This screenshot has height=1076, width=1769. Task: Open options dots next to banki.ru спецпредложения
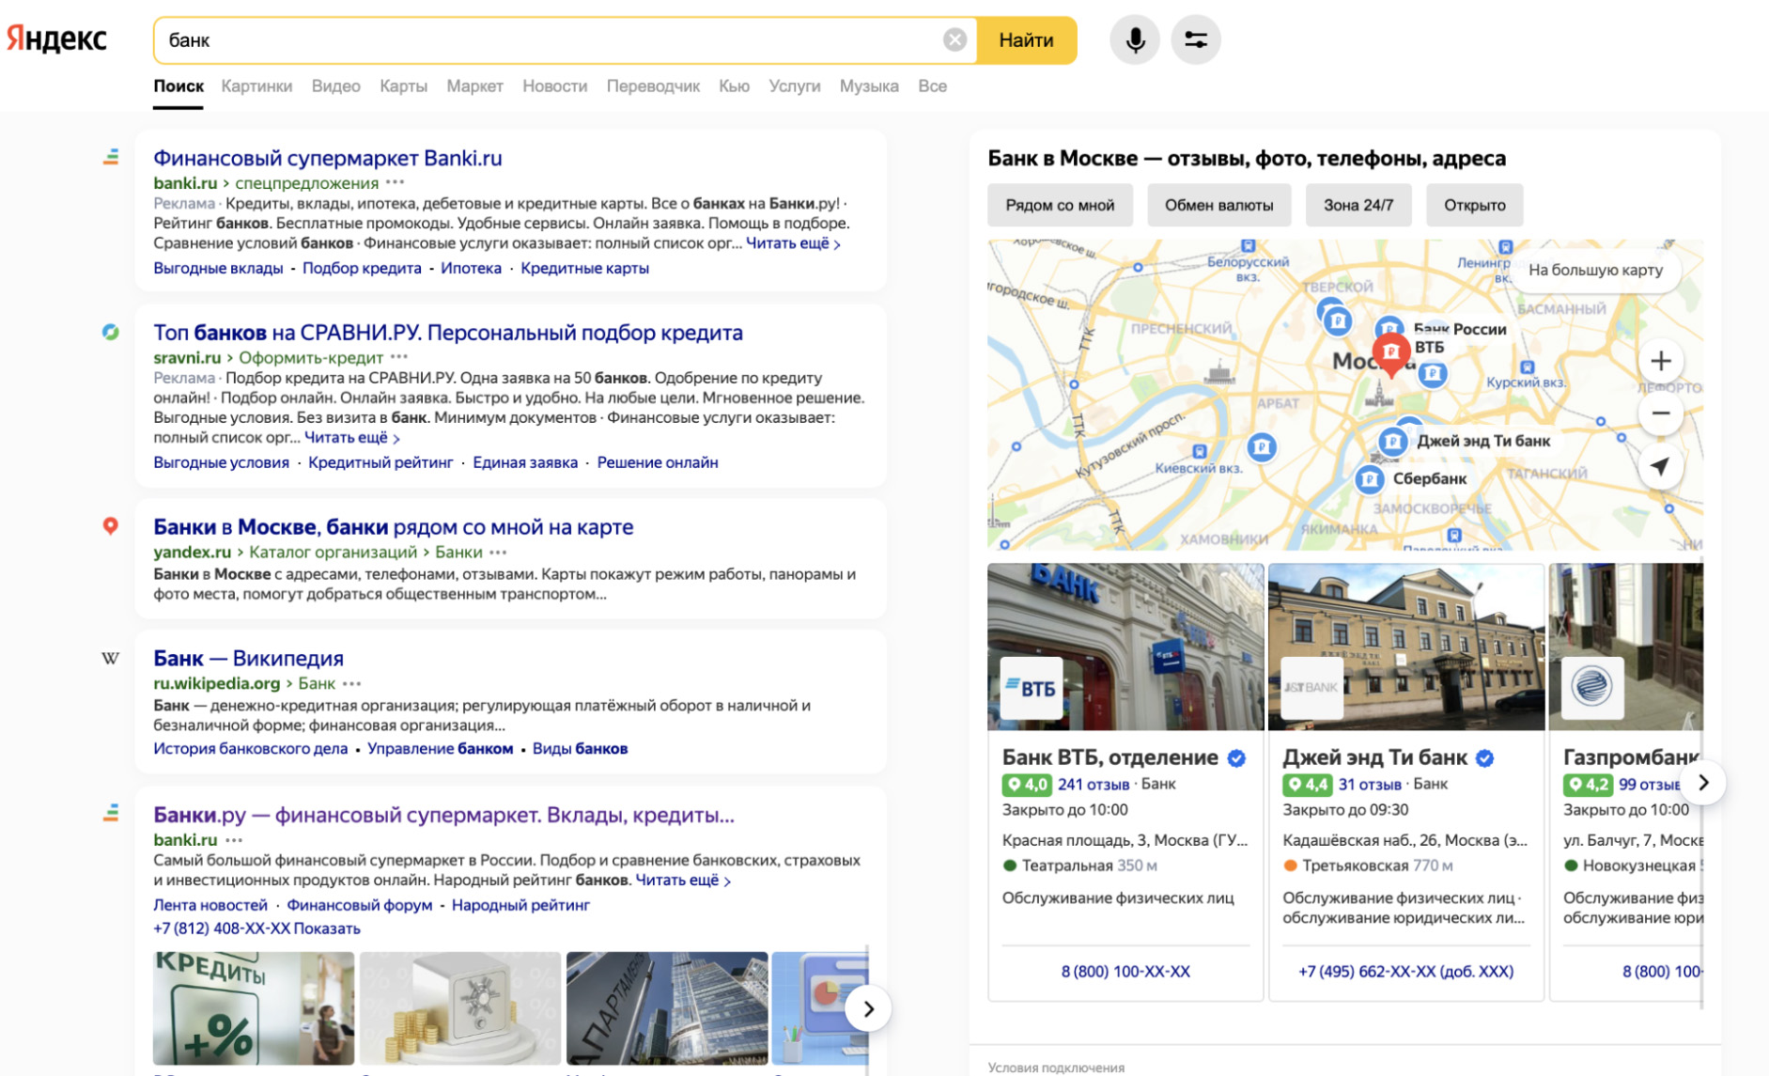pos(396,182)
